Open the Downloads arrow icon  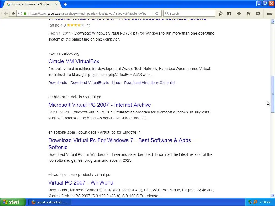[x=239, y=13]
